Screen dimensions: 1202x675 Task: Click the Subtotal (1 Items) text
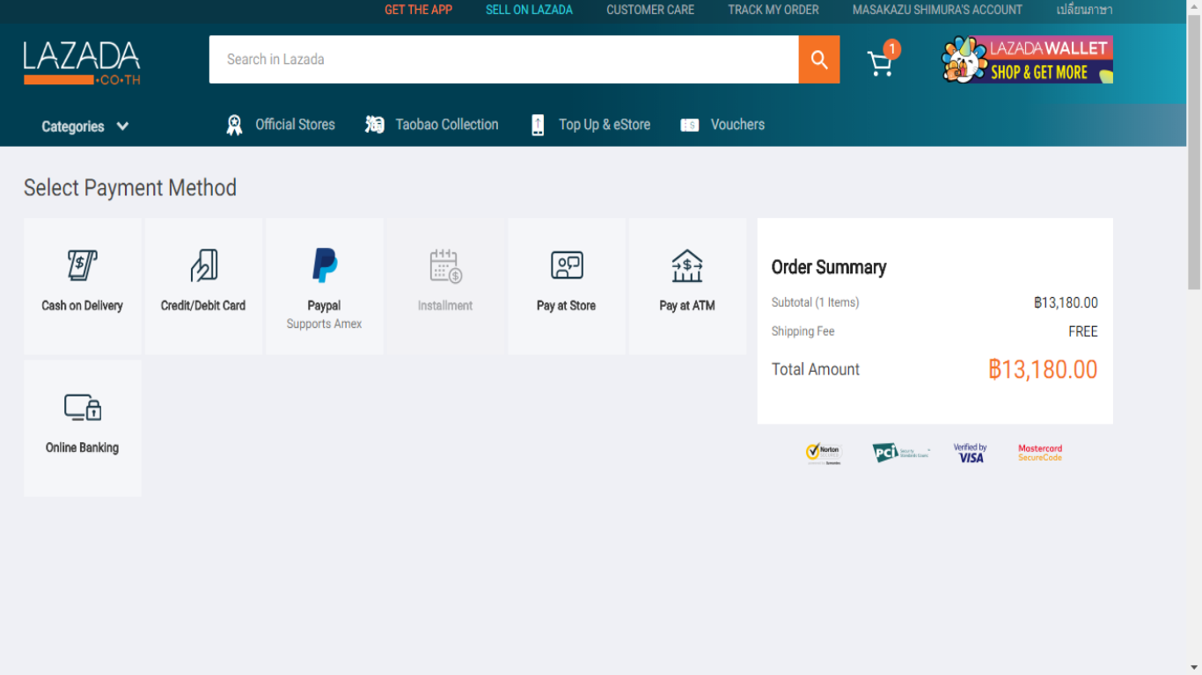pos(815,302)
